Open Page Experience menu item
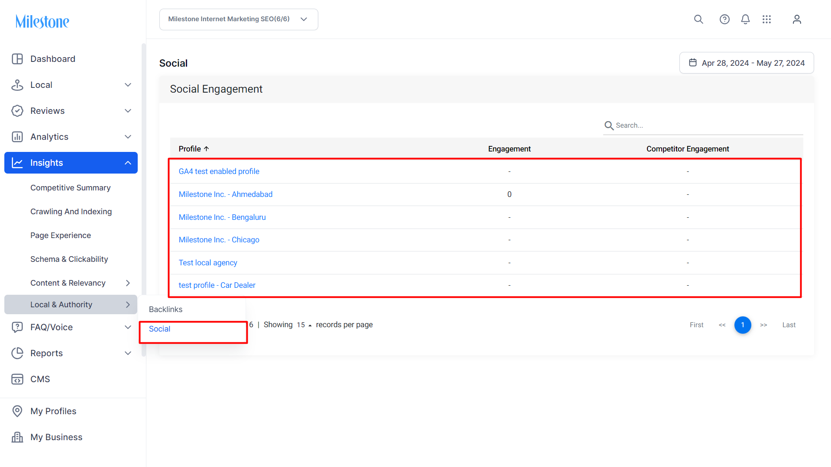Viewport: 831px width, 467px height. (x=61, y=235)
